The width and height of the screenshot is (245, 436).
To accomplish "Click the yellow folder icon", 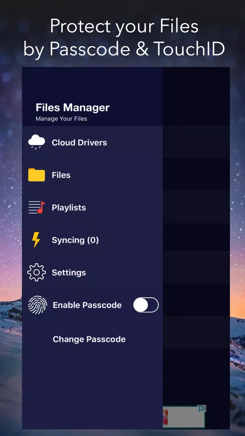I will point(36,175).
